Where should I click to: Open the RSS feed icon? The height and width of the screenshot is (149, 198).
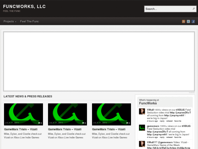(184, 21)
